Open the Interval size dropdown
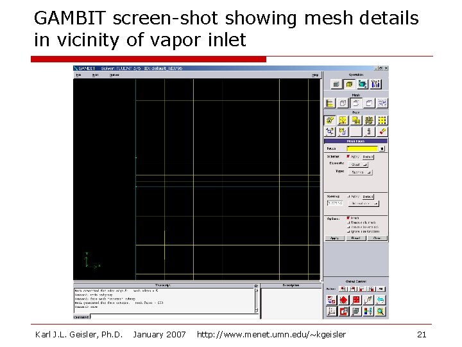Image resolution: width=462 pixels, height=347 pixels. tap(363, 204)
